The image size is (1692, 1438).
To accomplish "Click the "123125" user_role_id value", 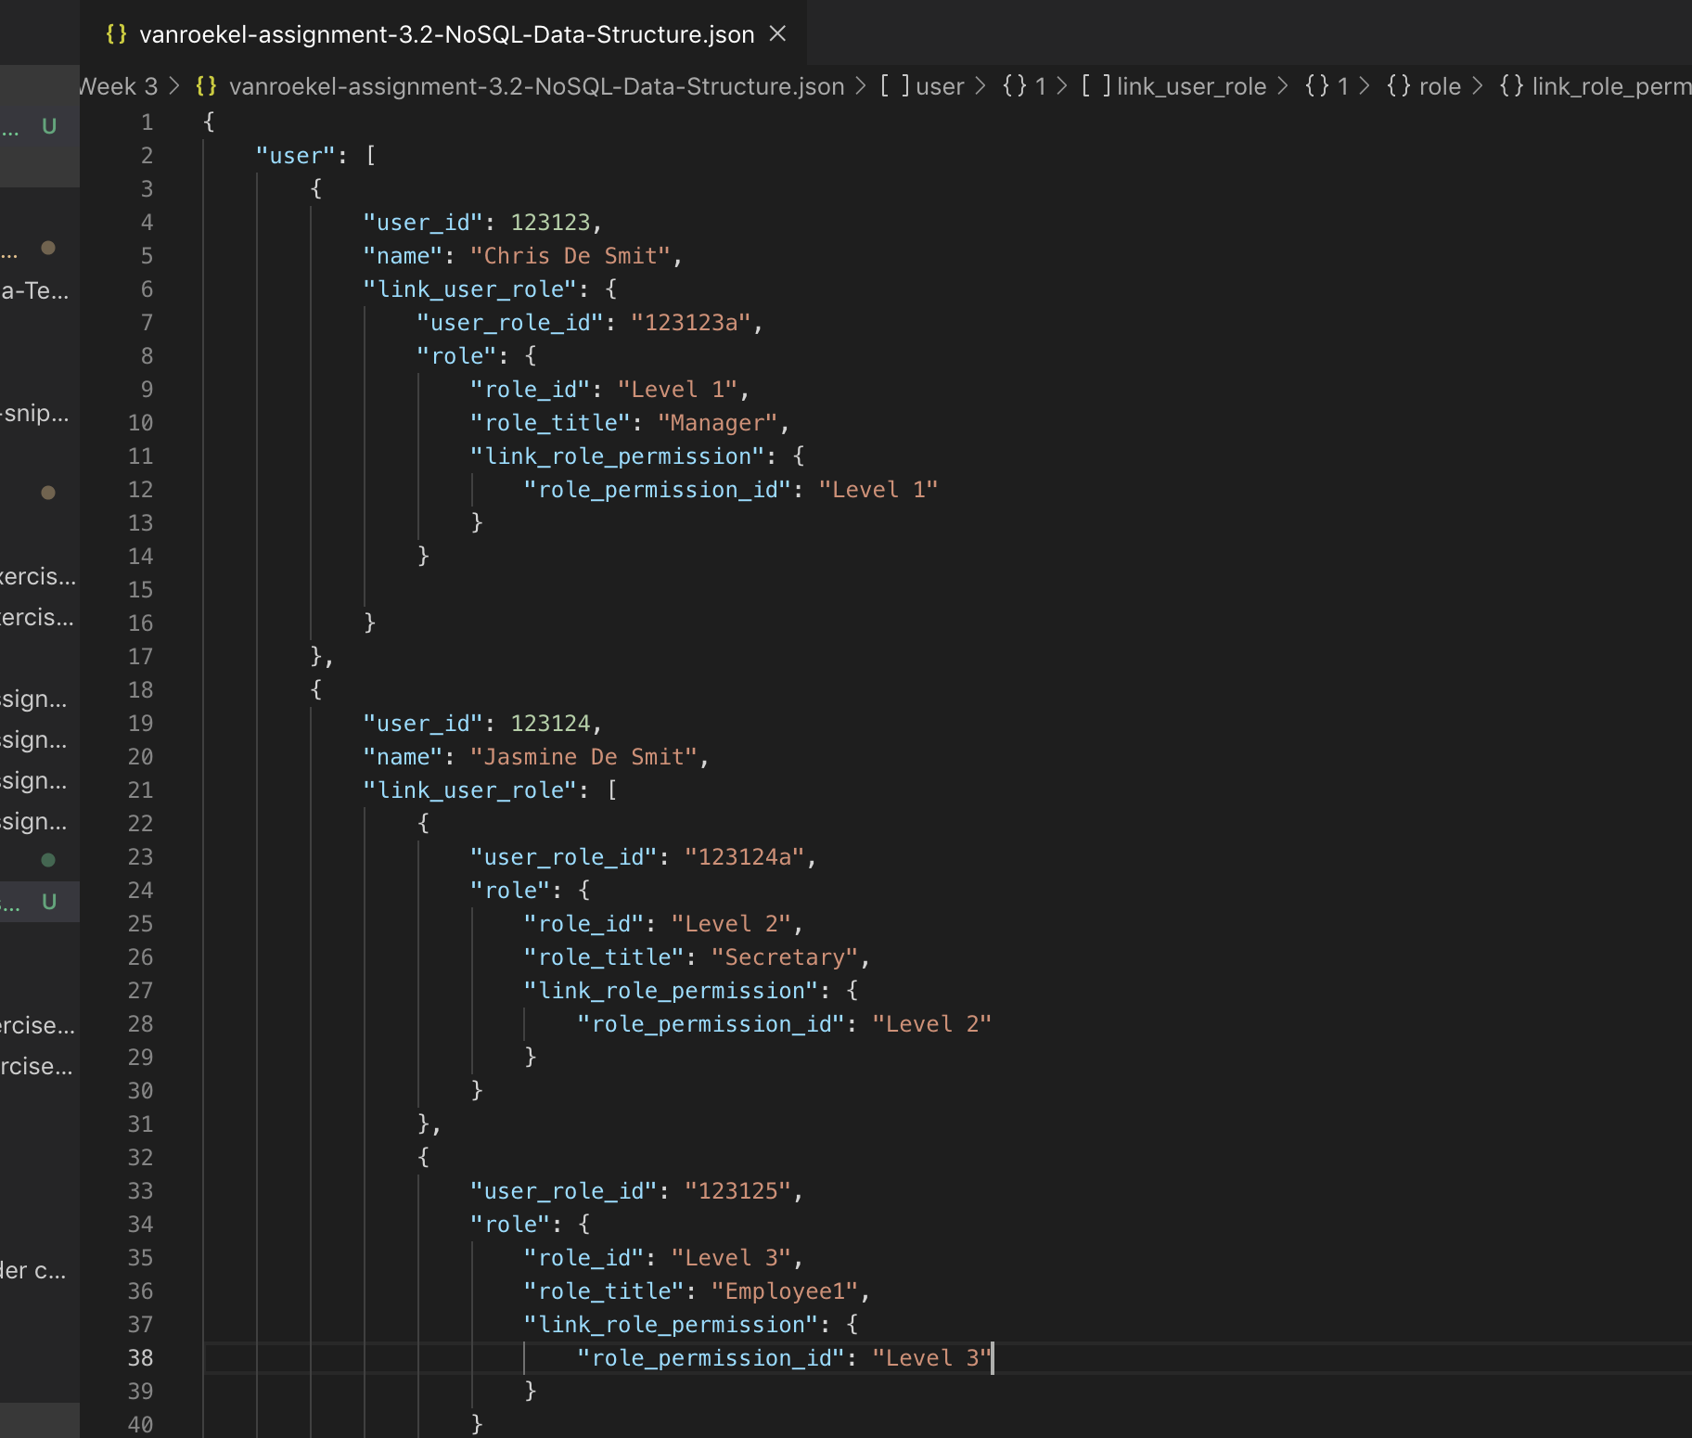I will [738, 1191].
